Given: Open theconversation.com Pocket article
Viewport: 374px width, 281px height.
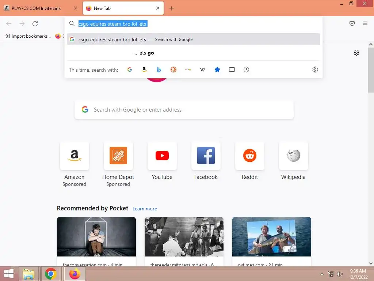Looking at the screenshot, I should coord(96,241).
